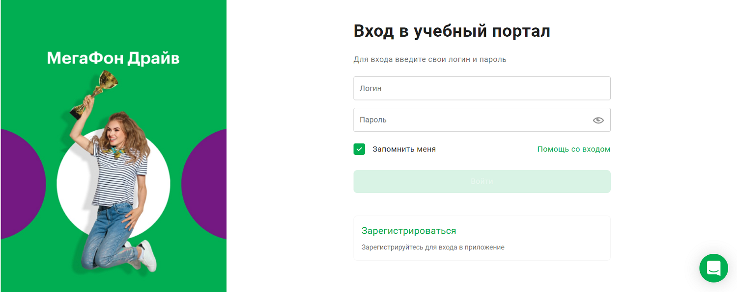Uncheck the "Запомнить меня" checkbox
The width and height of the screenshot is (737, 292).
click(x=359, y=149)
